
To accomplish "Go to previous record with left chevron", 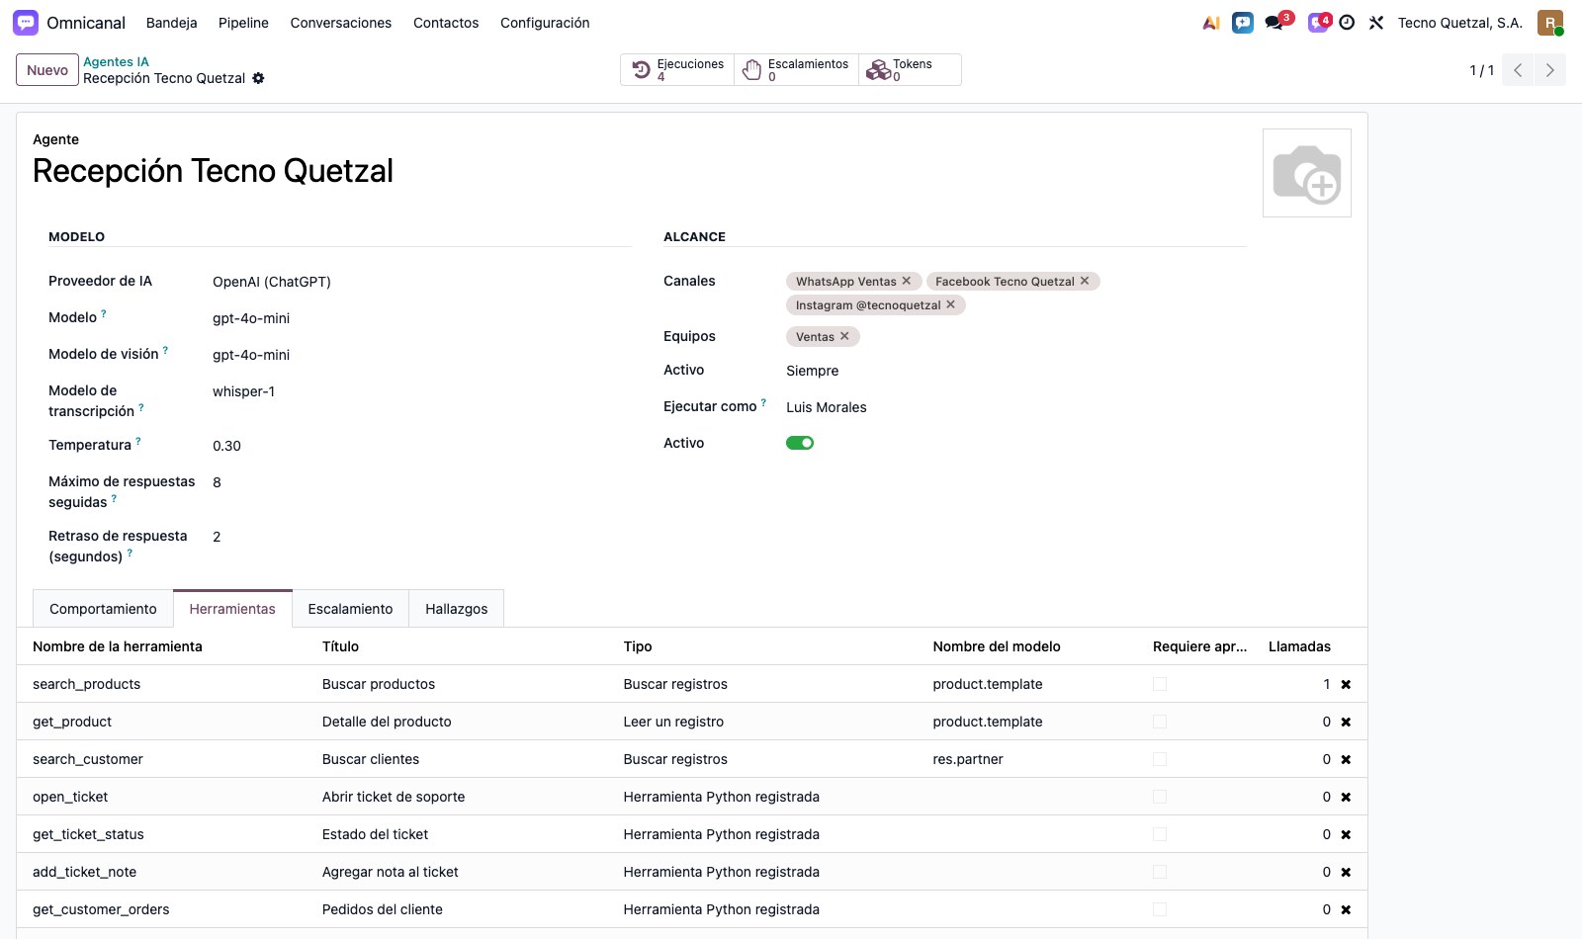I will coord(1518,70).
